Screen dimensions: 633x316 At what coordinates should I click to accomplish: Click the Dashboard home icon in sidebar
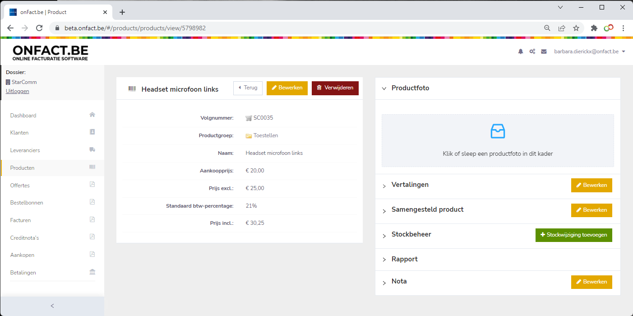(x=92, y=115)
